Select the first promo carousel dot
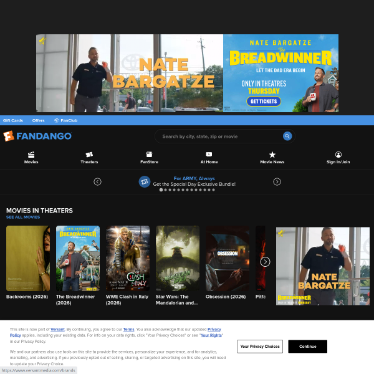374x374 pixels. [161, 190]
